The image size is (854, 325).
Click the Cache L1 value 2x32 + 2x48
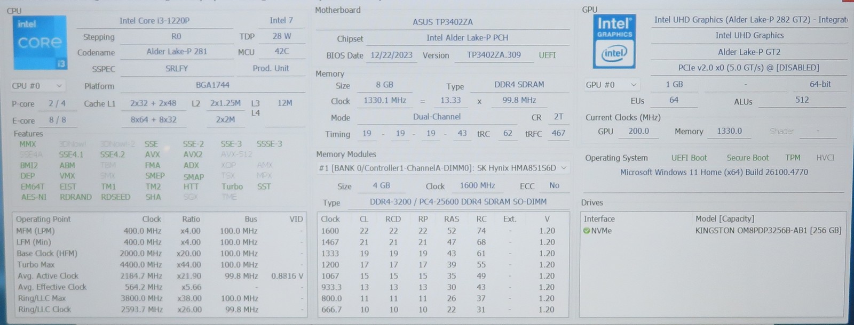tap(153, 103)
